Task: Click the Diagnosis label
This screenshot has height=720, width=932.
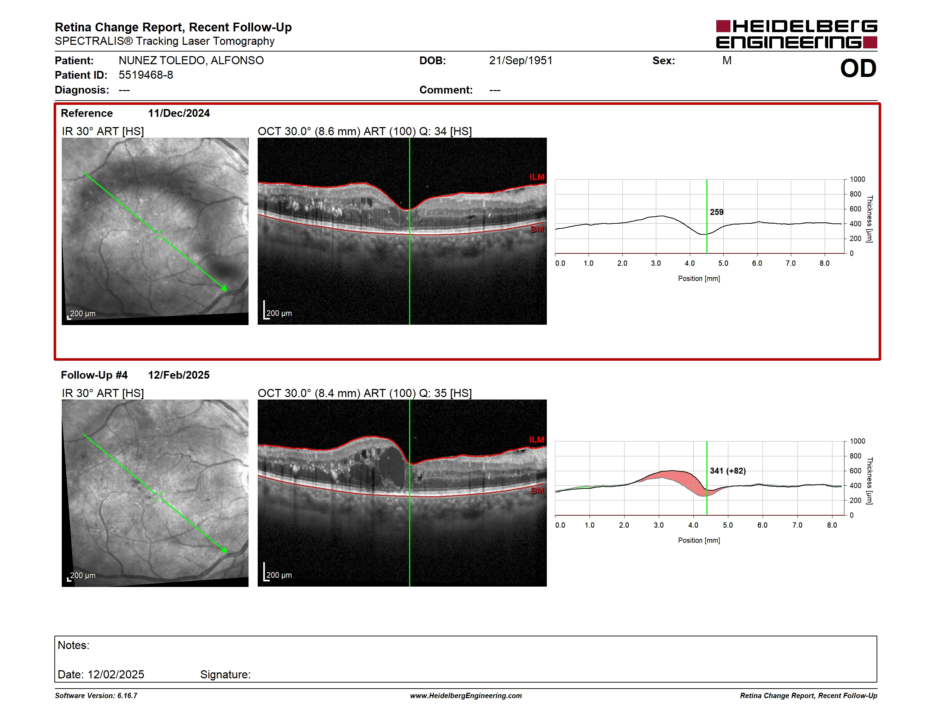Action: 82,90
